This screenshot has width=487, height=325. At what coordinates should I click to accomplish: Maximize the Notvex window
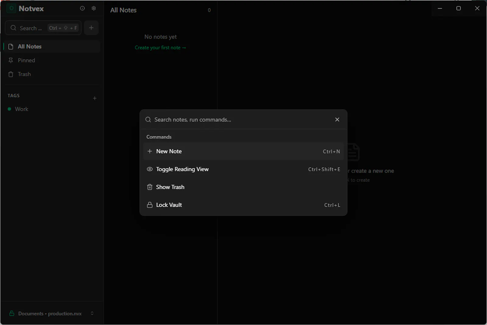pyautogui.click(x=458, y=9)
